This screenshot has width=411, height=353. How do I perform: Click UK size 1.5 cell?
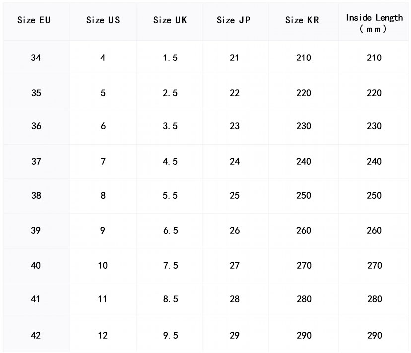pyautogui.click(x=170, y=58)
